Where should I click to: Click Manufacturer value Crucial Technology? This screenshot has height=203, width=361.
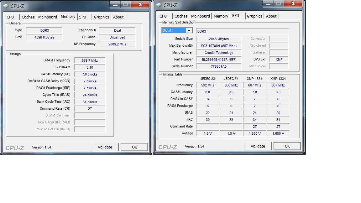click(219, 53)
